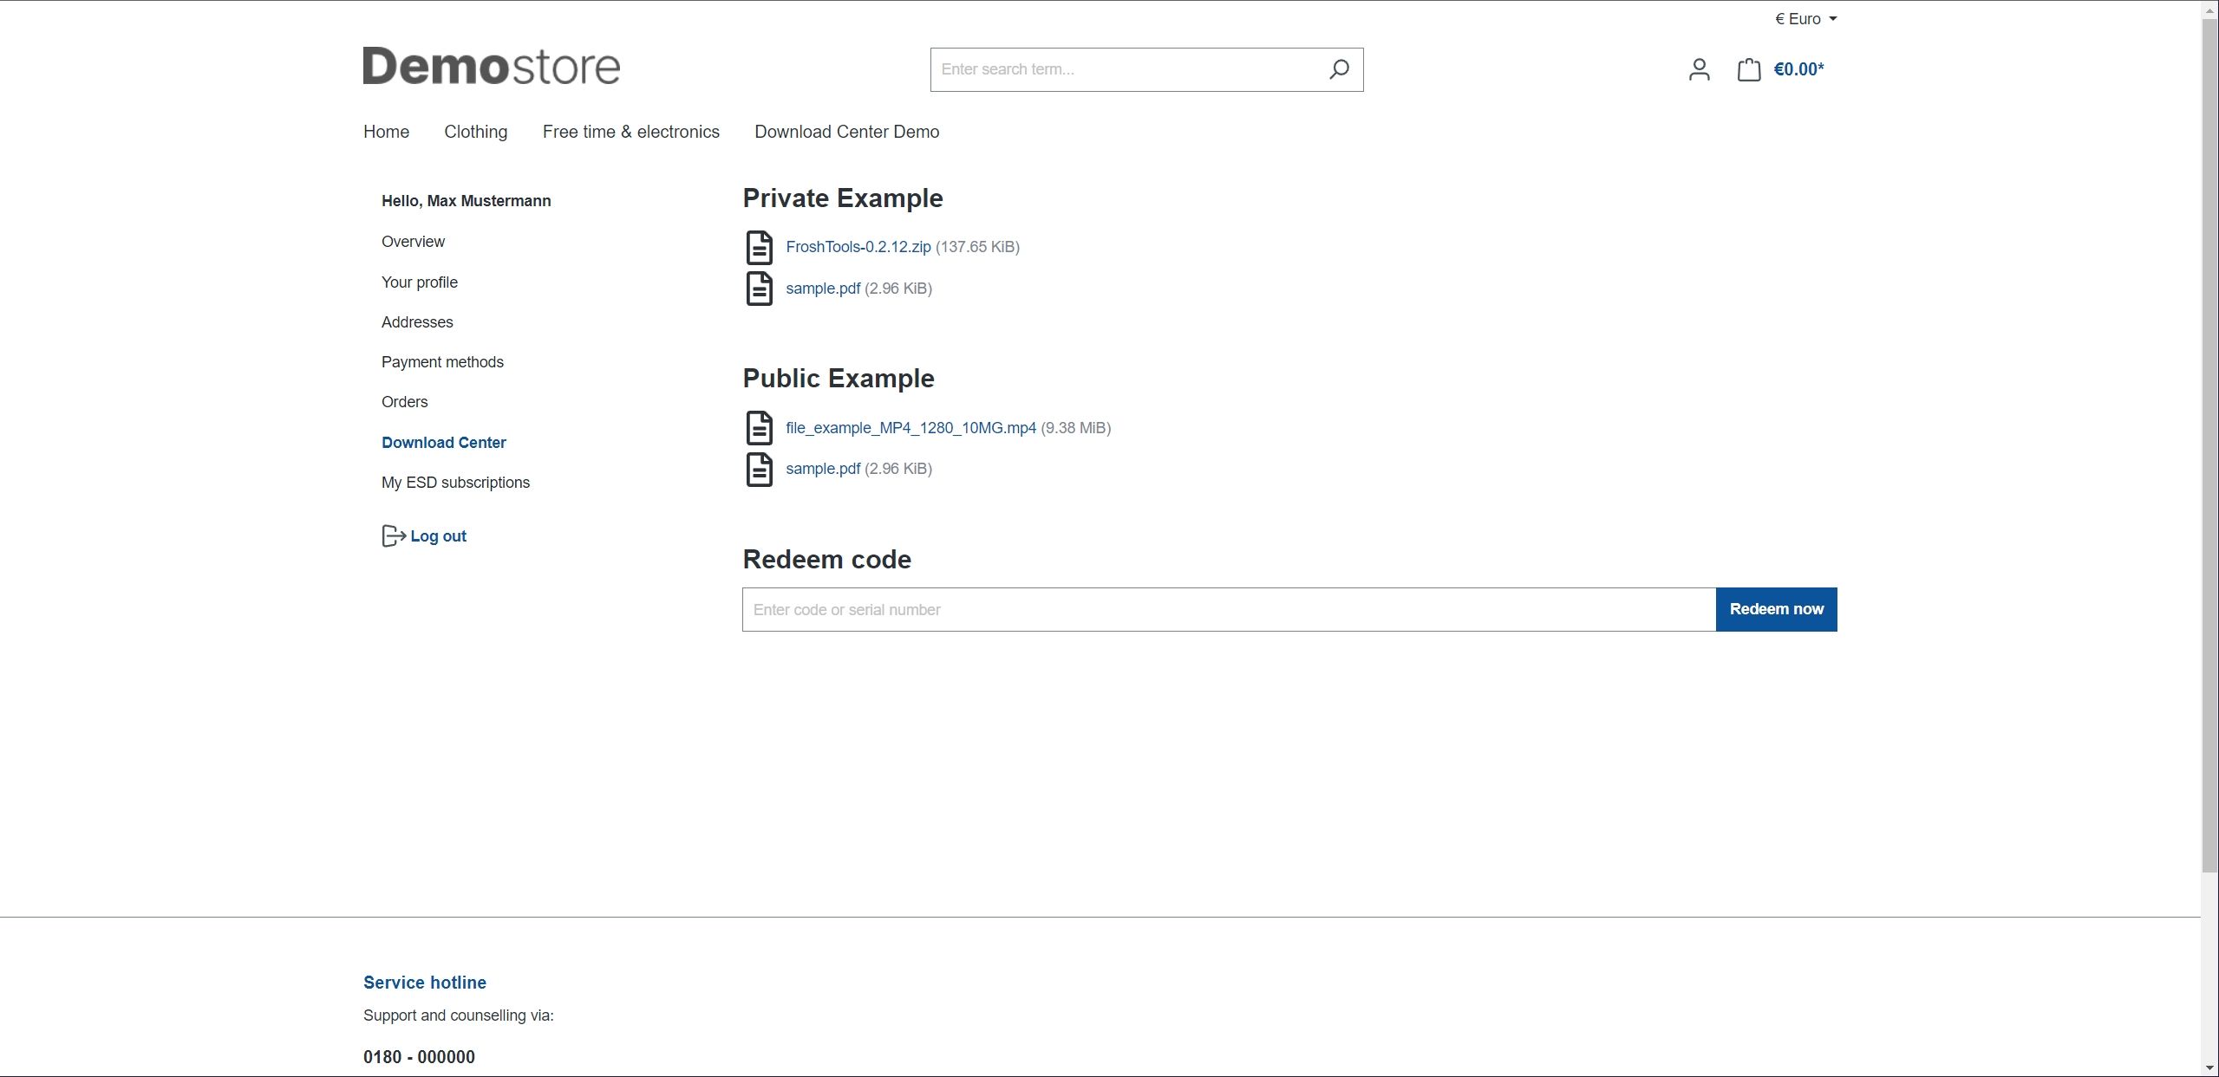
Task: Click file icon next to Private Example sample.pdf
Action: tap(760, 289)
